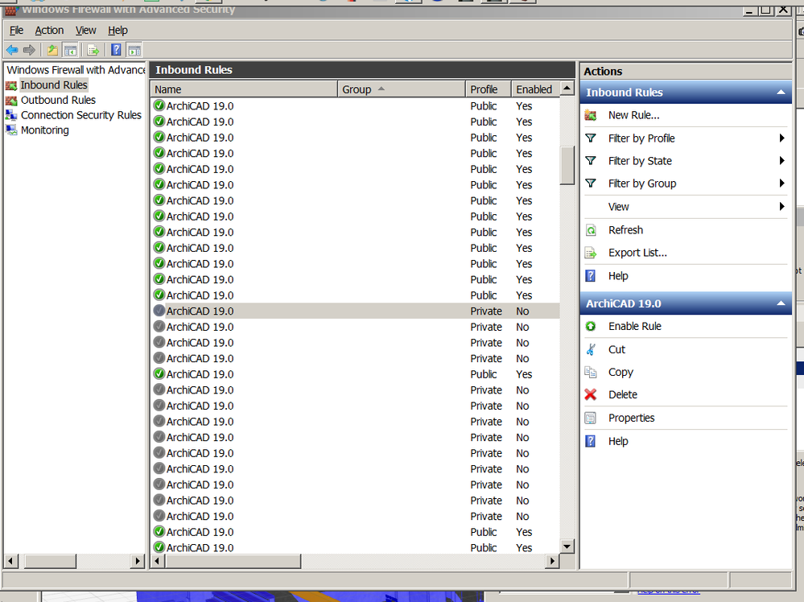The height and width of the screenshot is (602, 804).
Task: Click the Outbound Rules tree icon
Action: coord(11,100)
